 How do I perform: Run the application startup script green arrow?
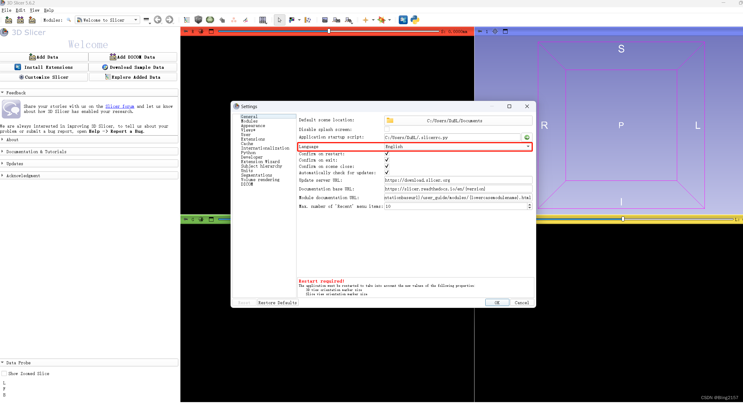[527, 138]
